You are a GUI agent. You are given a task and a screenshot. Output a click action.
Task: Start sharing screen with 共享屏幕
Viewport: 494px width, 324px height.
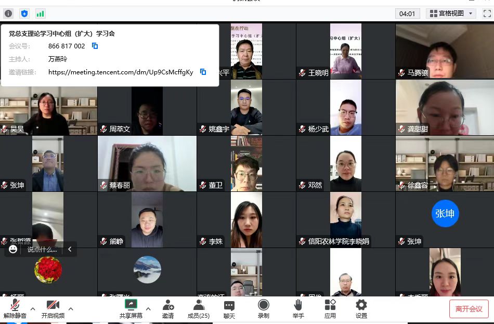[131, 308]
